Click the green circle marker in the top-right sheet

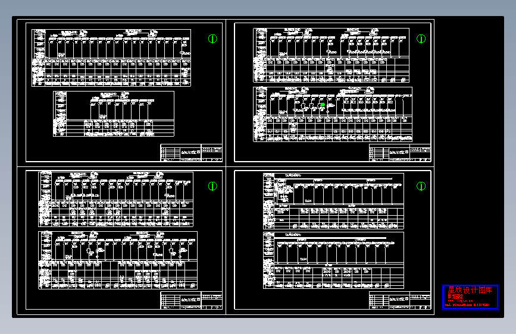coord(421,39)
